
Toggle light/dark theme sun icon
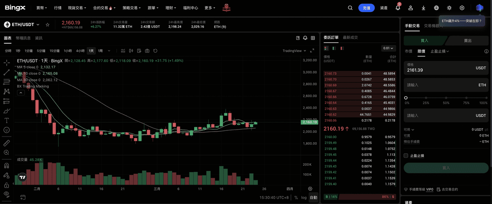449,8
